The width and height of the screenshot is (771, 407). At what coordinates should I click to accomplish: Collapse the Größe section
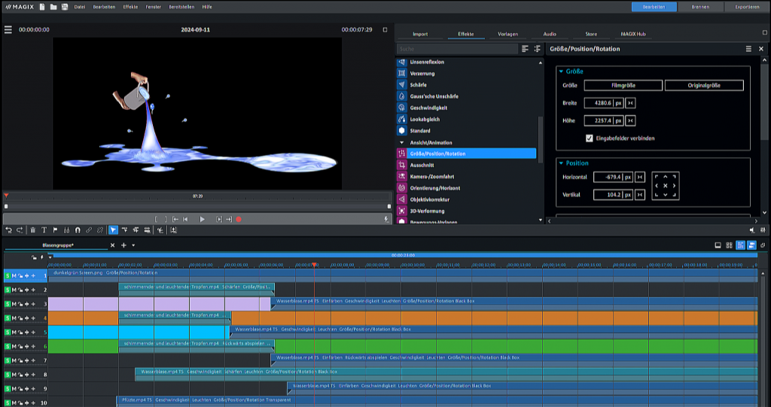point(561,71)
